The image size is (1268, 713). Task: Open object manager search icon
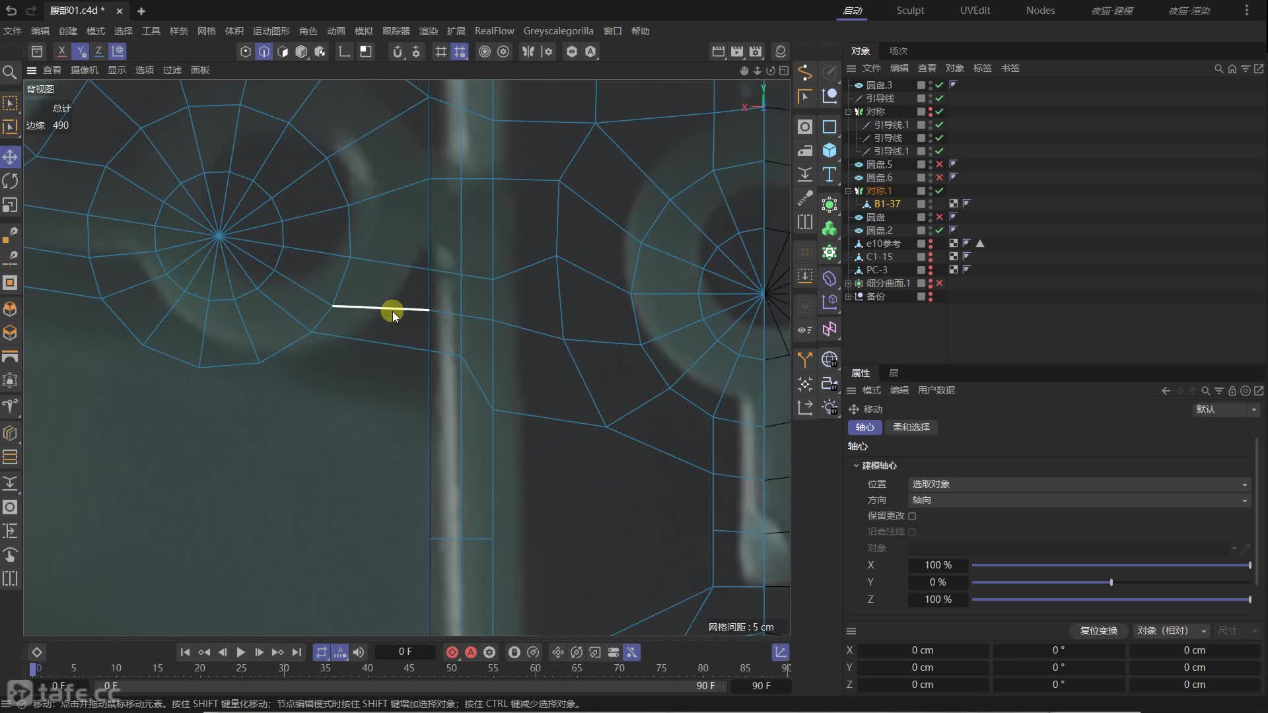1218,69
